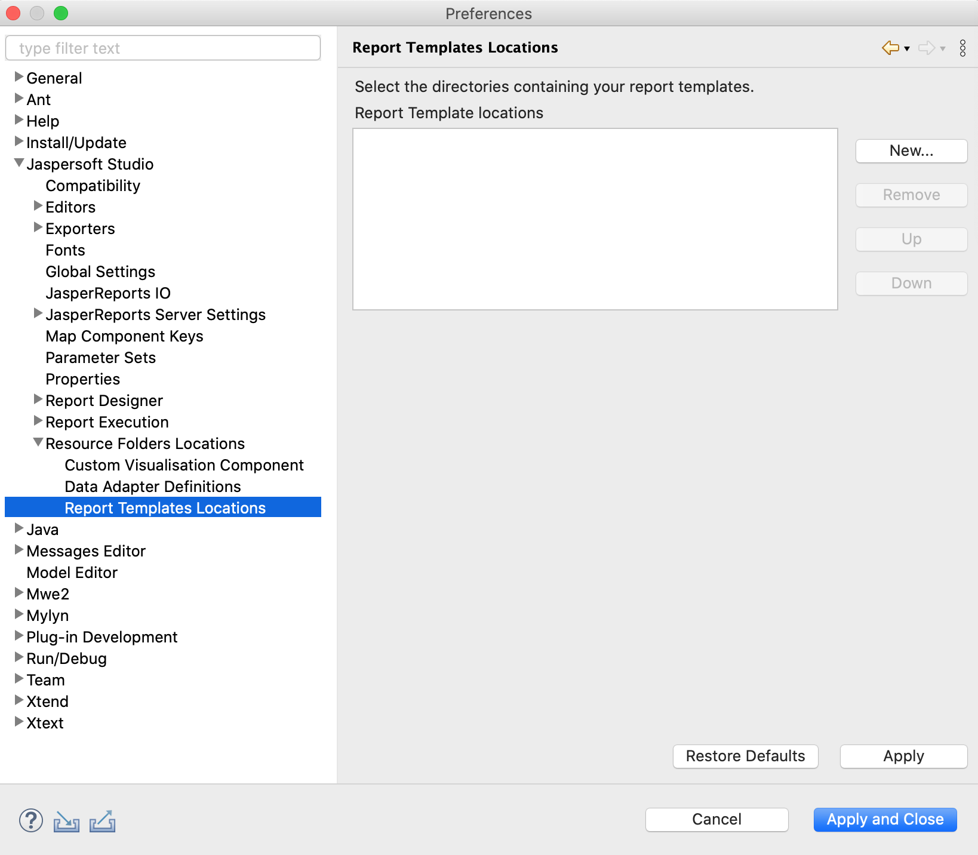
Task: Open the back history dropdown arrow
Action: [x=907, y=49]
